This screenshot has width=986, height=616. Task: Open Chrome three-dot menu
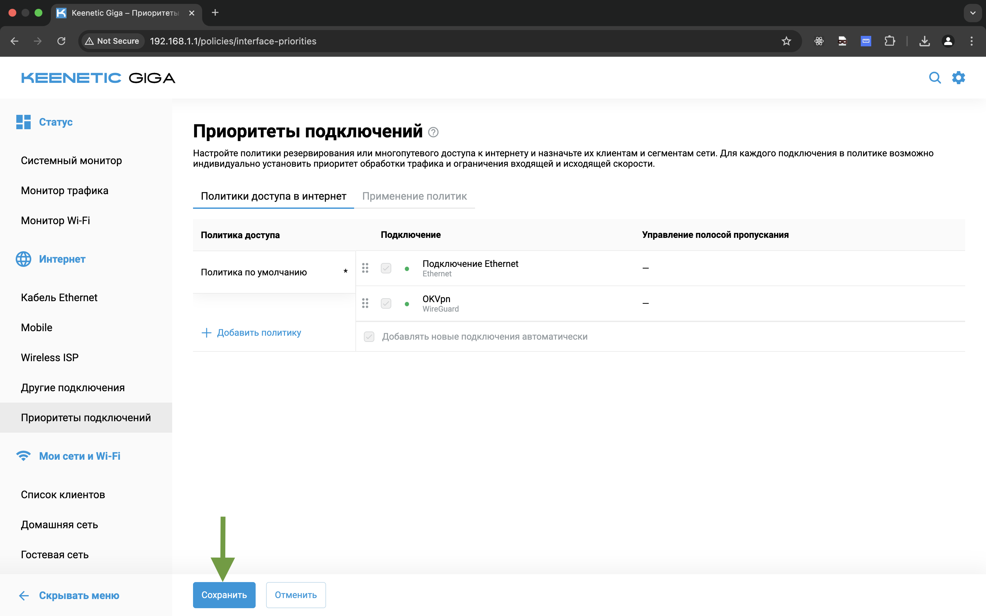[971, 41]
